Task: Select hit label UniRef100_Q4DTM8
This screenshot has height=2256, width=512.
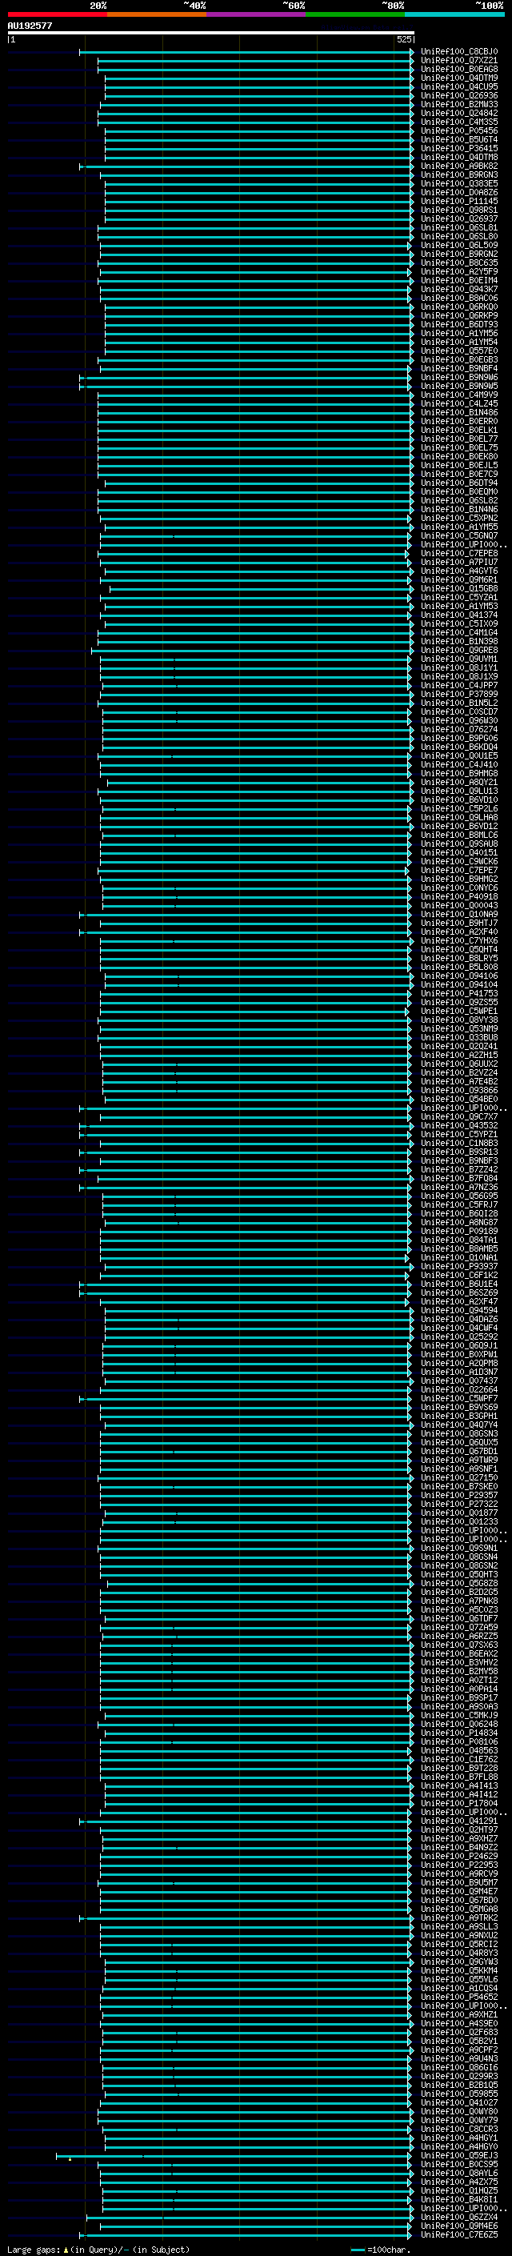Action: coord(459,158)
